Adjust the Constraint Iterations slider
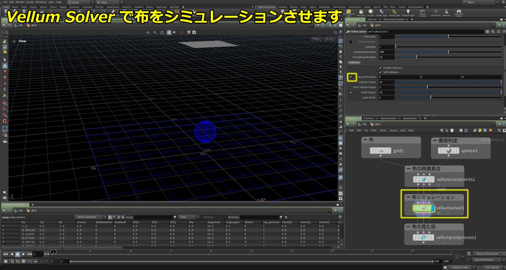Viewport: 506px width, 270px height. pyautogui.click(x=449, y=52)
